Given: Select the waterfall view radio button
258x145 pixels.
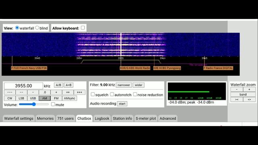Looking at the screenshot, I should [x=17, y=28].
